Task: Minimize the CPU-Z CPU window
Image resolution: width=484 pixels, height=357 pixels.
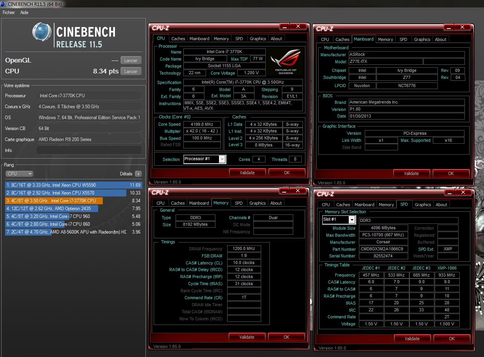Action: [285, 27]
